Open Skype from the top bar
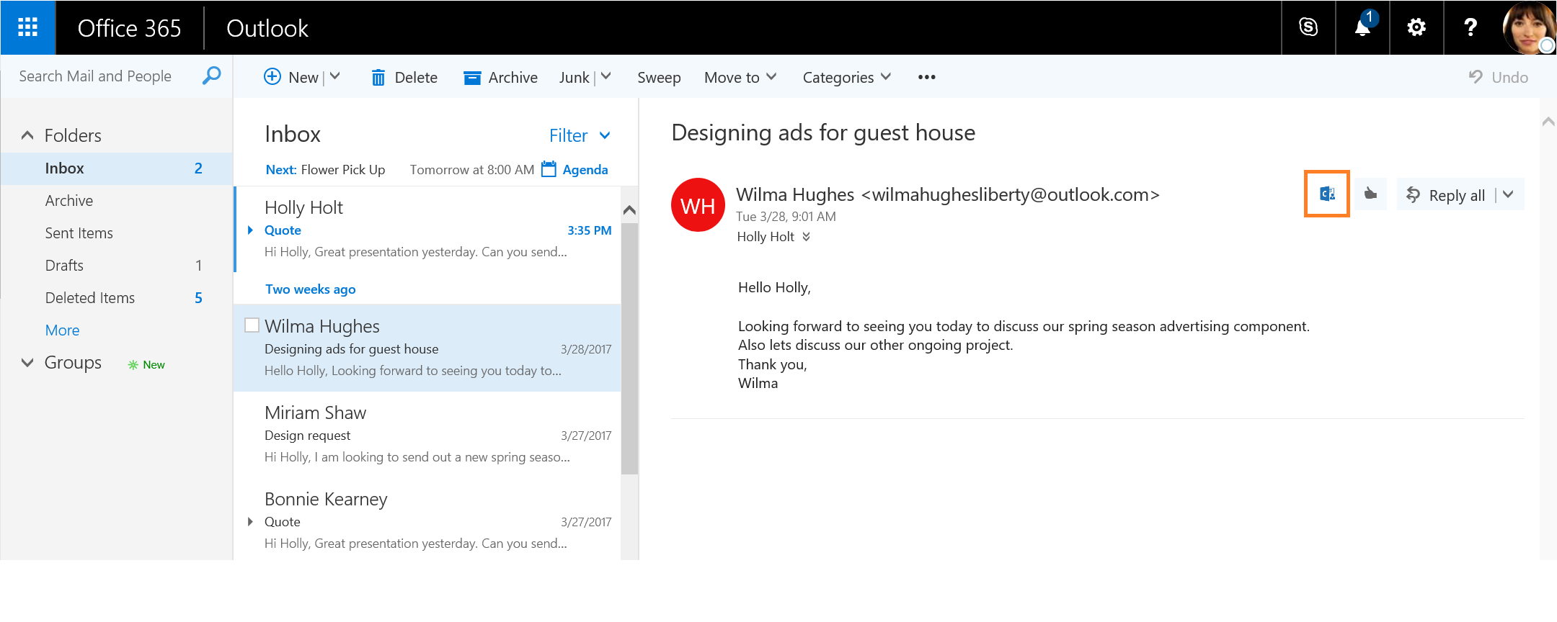The image size is (1557, 622). tap(1308, 27)
